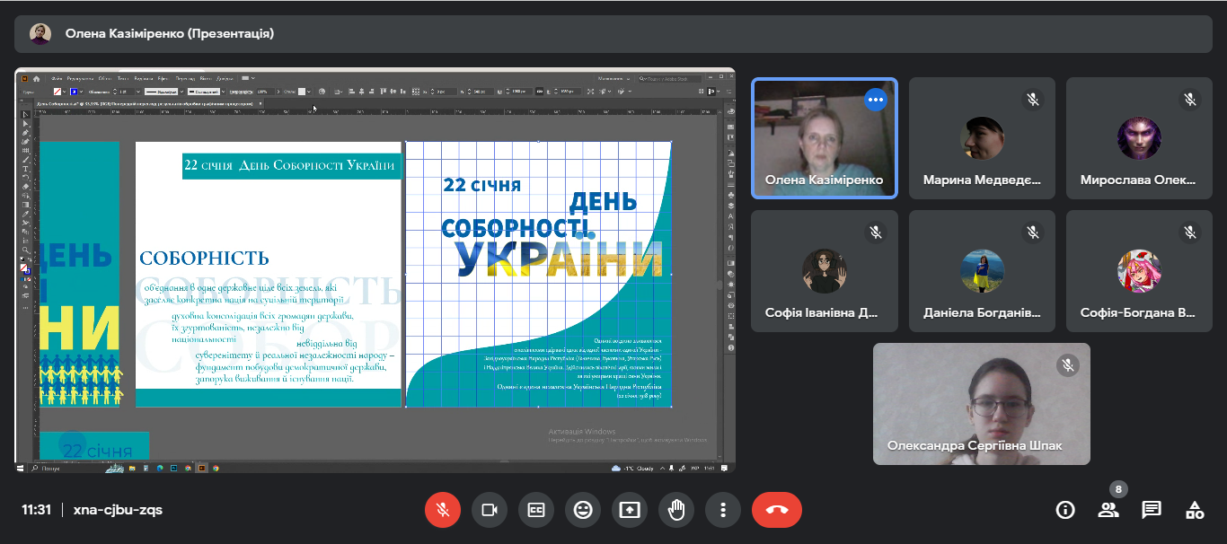Click the muted mic icon on Мирослава's tile
Image resolution: width=1227 pixels, height=544 pixels.
pos(1189,100)
